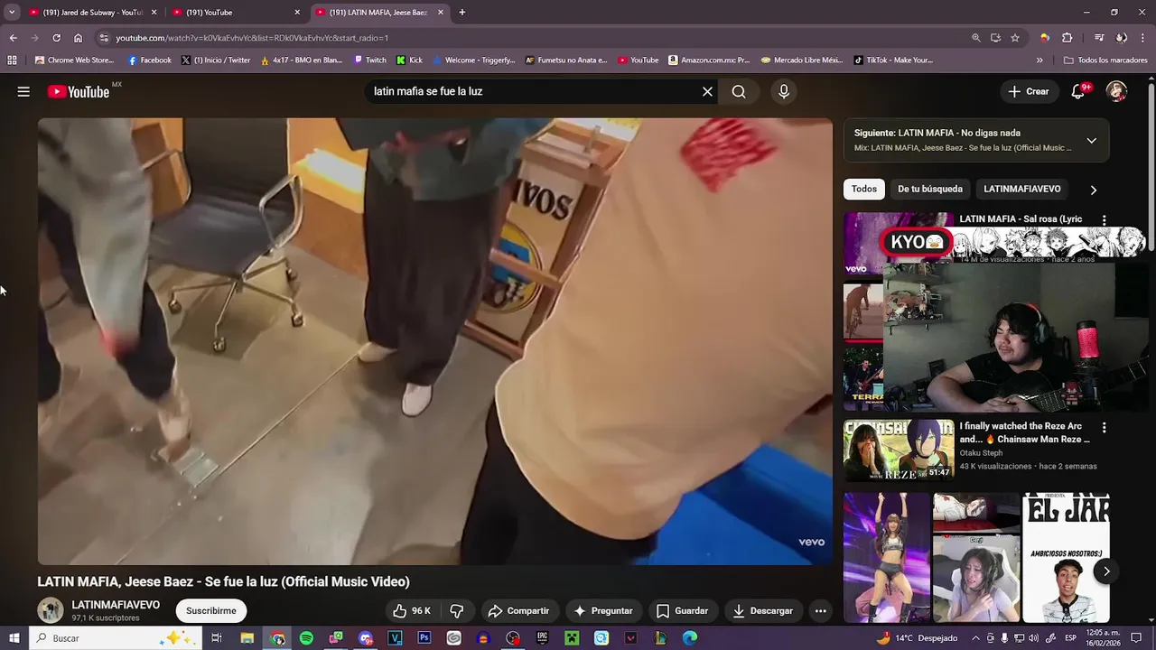Image resolution: width=1156 pixels, height=650 pixels.
Task: Open Chrome extensions puzzle icon
Action: (x=1067, y=38)
